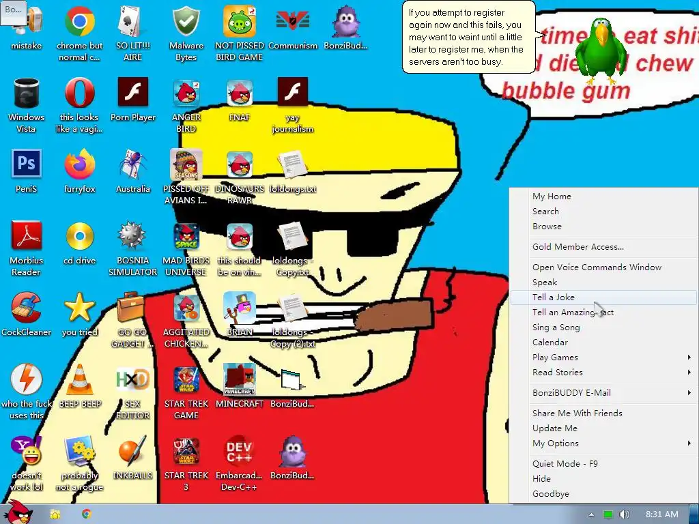Open the 'NOT PISSED BIRD GAME' icon
699x524 pixels.
[x=240, y=21]
